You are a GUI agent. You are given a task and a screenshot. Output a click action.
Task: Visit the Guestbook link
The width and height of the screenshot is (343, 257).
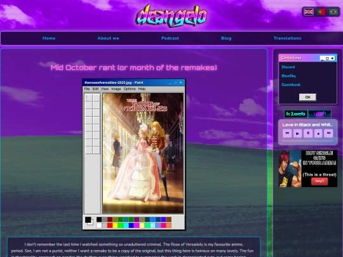coord(291,84)
